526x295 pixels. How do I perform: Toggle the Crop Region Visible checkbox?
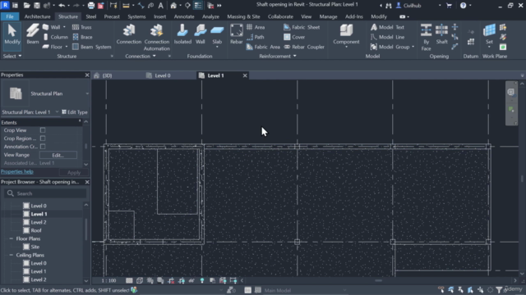coord(43,138)
